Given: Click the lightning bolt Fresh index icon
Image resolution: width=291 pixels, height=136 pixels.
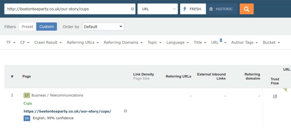Looking at the screenshot, I should tap(185, 9).
